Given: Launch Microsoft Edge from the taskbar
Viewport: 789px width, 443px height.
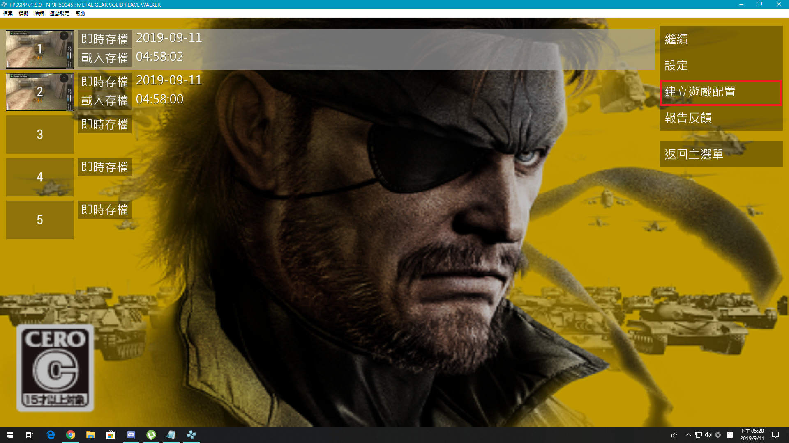Looking at the screenshot, I should (51, 435).
